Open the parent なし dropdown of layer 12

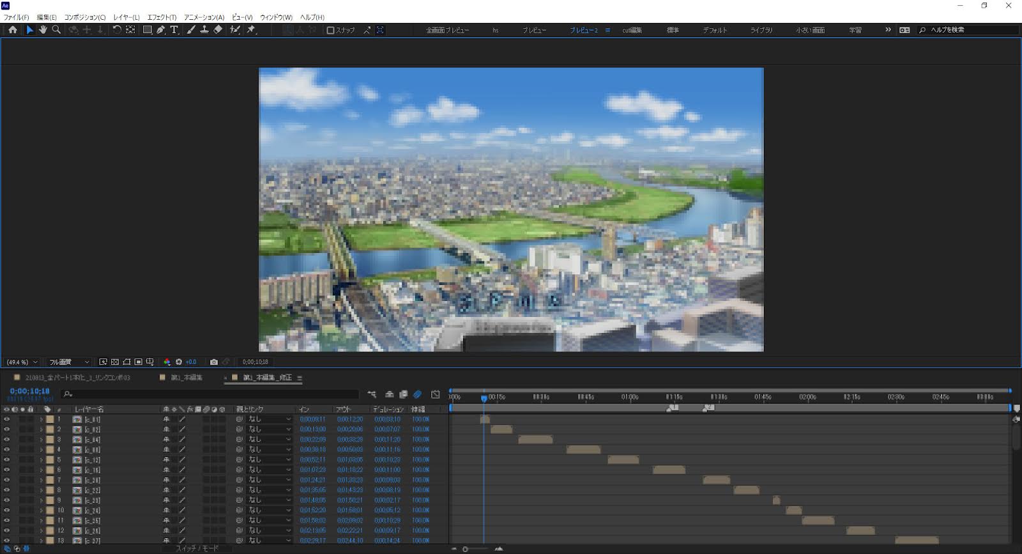(269, 530)
